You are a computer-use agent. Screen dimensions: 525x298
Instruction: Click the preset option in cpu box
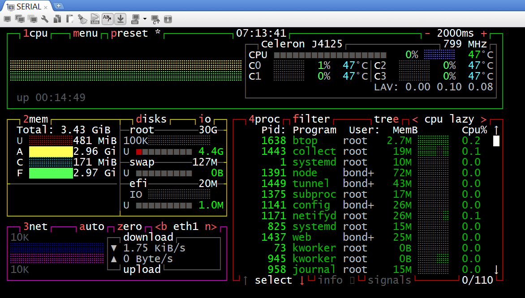(129, 34)
